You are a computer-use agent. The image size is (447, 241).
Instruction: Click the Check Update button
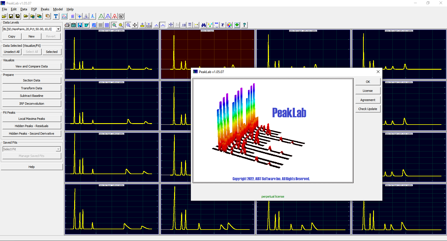[x=368, y=109]
